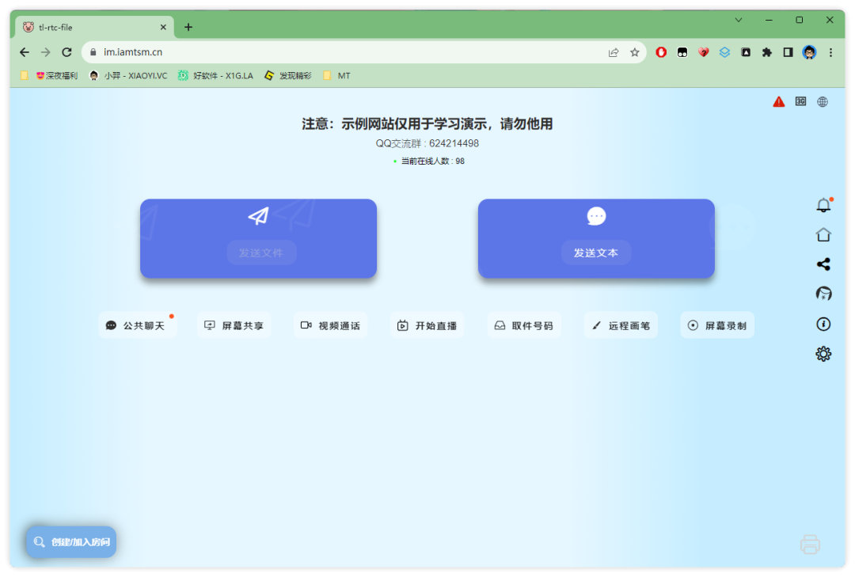The height and width of the screenshot is (577, 855).
Task: Click the share icon in the right sidebar
Action: pyautogui.click(x=823, y=264)
